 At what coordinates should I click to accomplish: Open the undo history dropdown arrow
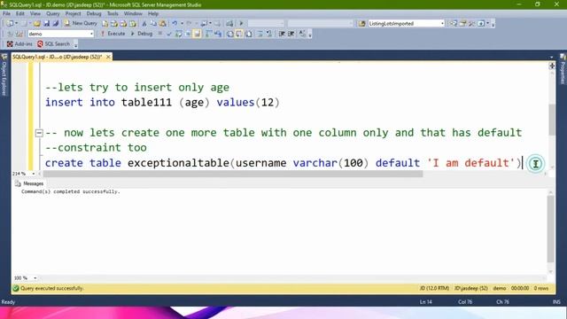click(x=182, y=23)
